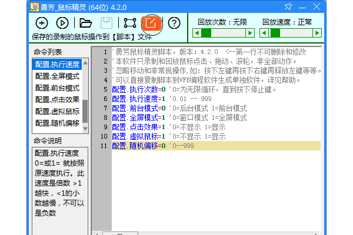Click script line 配置.执行次数=0
This screenshot has width=353, height=235.
pyautogui.click(x=194, y=89)
